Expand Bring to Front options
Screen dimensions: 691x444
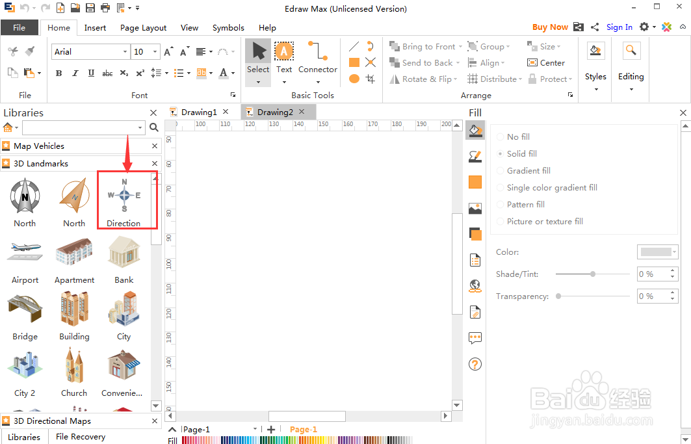tap(460, 47)
